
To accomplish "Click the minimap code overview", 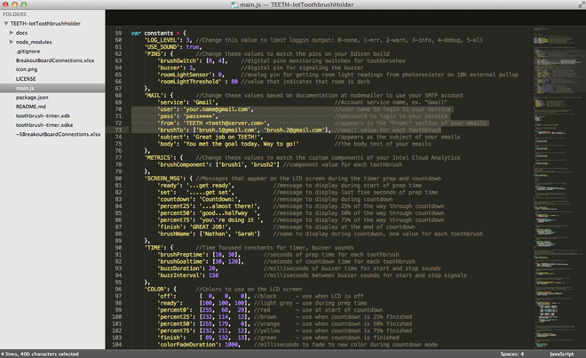I will [x=558, y=187].
